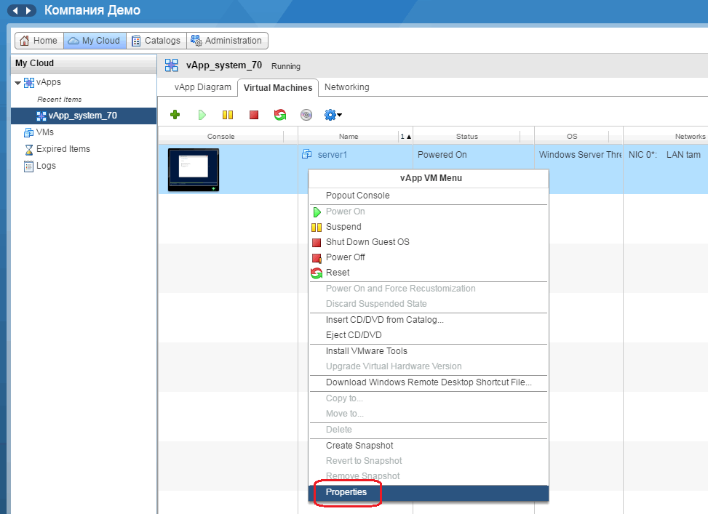This screenshot has width=708, height=514.
Task: Choose Suspend from the context menu
Action: tap(429, 227)
